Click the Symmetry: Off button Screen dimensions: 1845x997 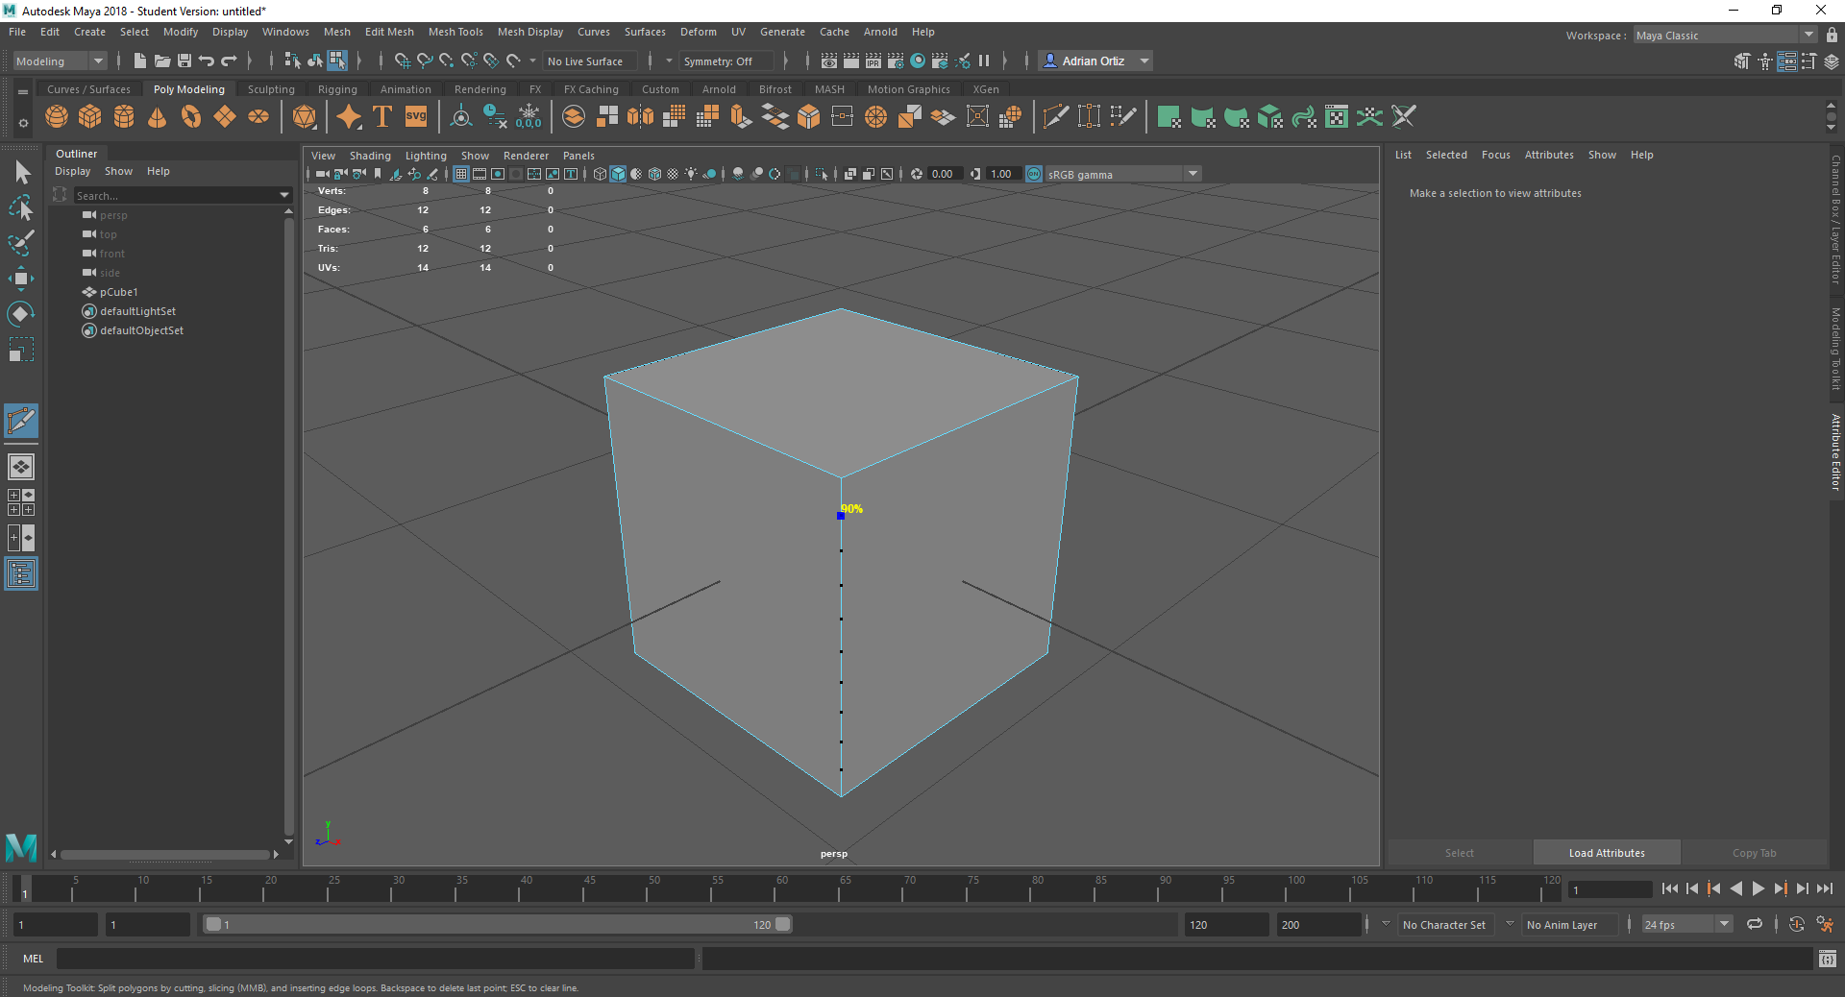click(x=726, y=61)
